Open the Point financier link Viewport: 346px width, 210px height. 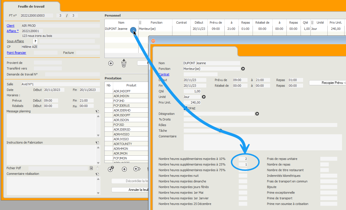[16, 53]
